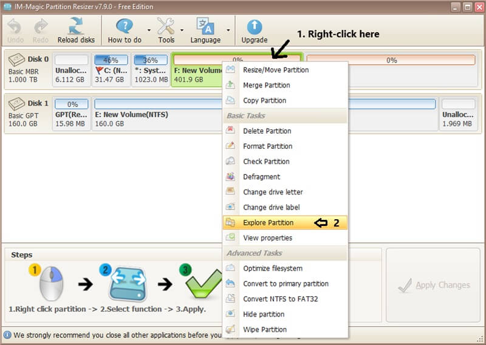The width and height of the screenshot is (486, 345).
Task: Click the Reload disks icon
Action: (76, 26)
